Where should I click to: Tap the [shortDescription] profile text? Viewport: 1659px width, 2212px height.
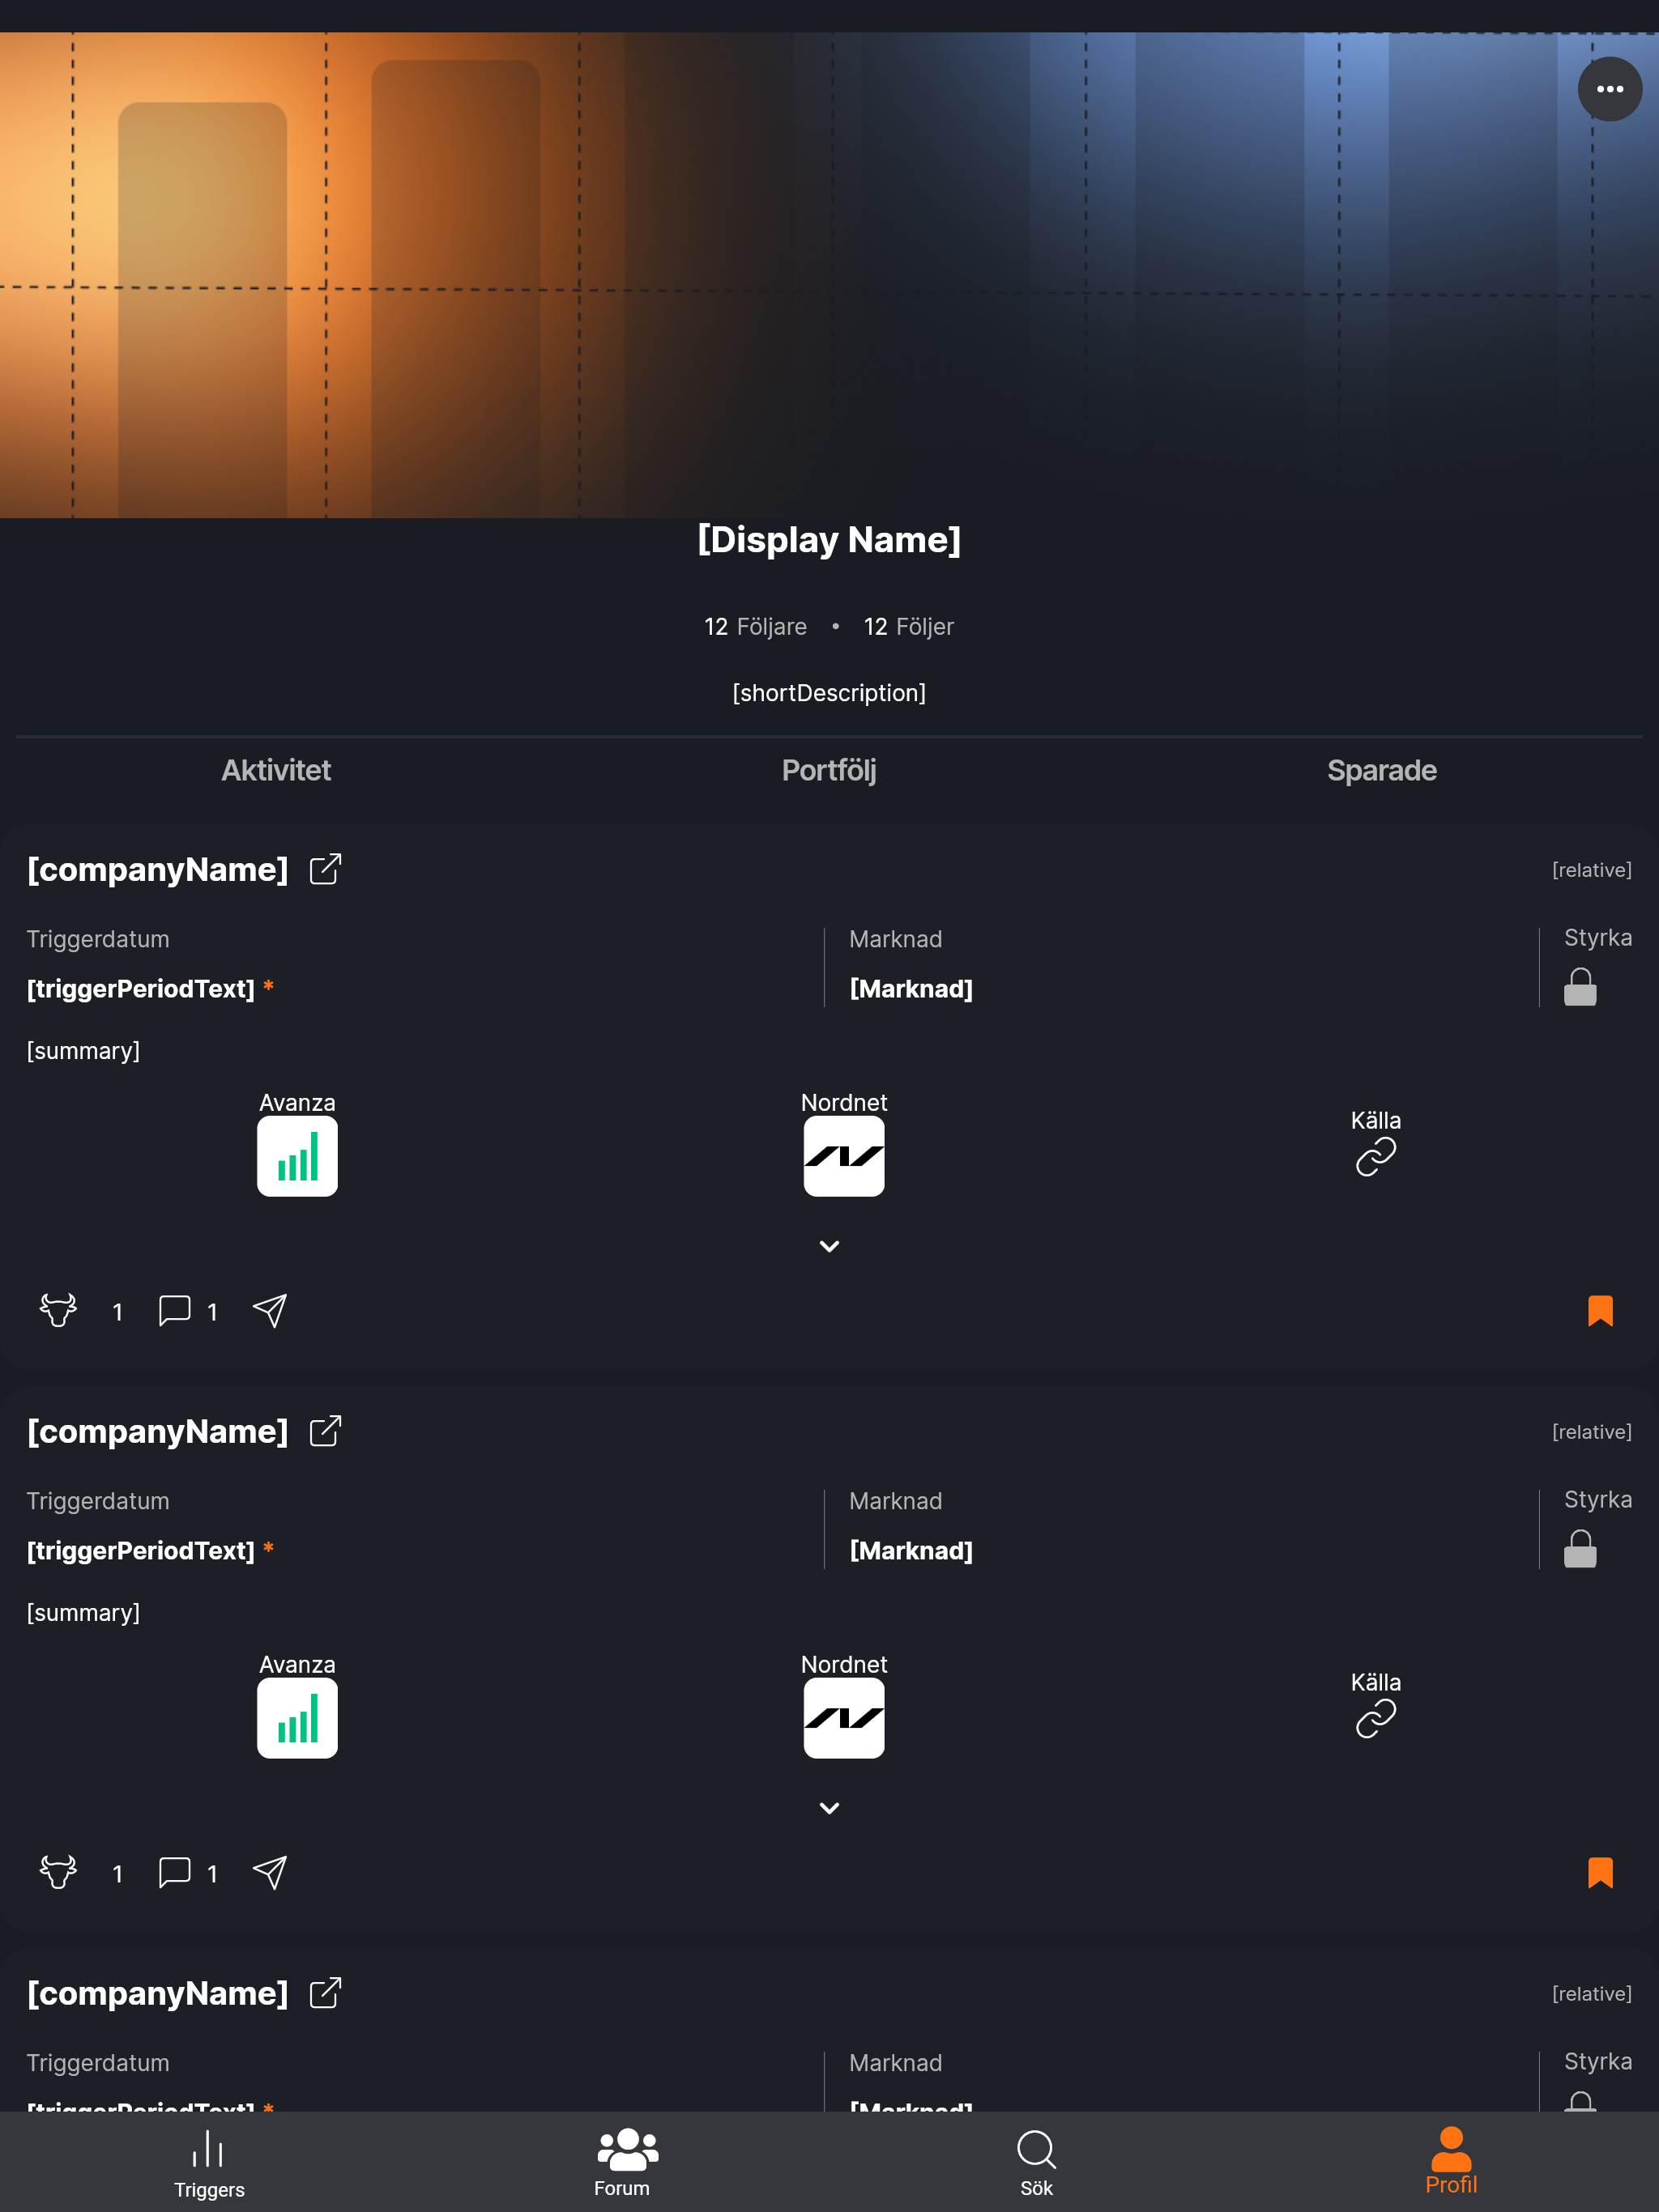point(829,693)
